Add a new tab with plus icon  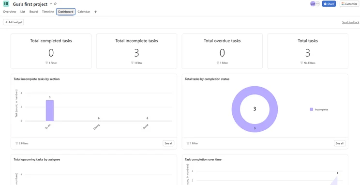[95, 12]
